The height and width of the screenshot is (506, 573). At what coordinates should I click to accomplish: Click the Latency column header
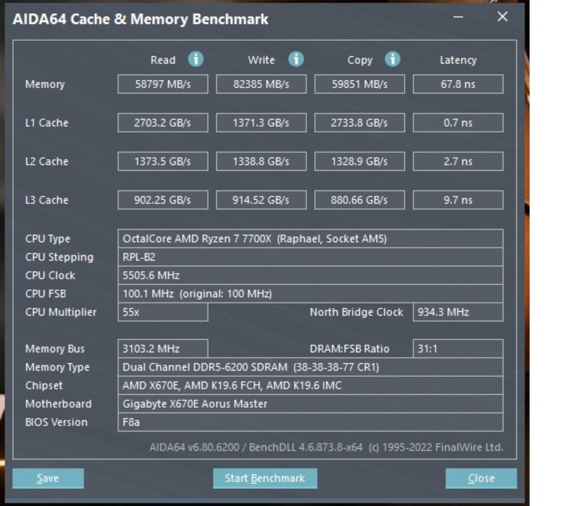(x=458, y=60)
